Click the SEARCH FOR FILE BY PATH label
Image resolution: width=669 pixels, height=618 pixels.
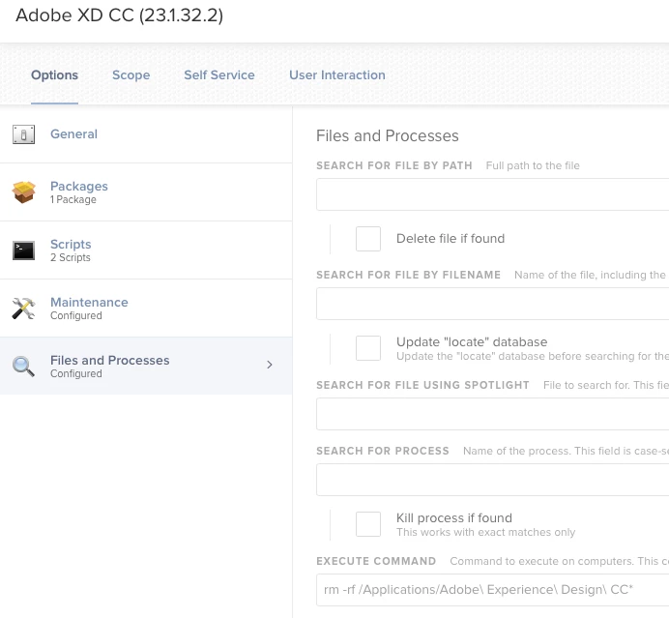(394, 165)
